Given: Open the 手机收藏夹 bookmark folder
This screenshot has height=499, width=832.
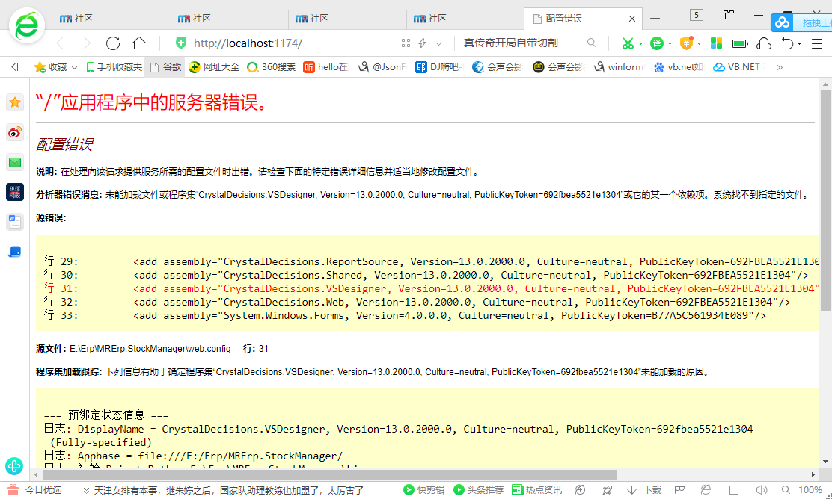Looking at the screenshot, I should point(114,67).
